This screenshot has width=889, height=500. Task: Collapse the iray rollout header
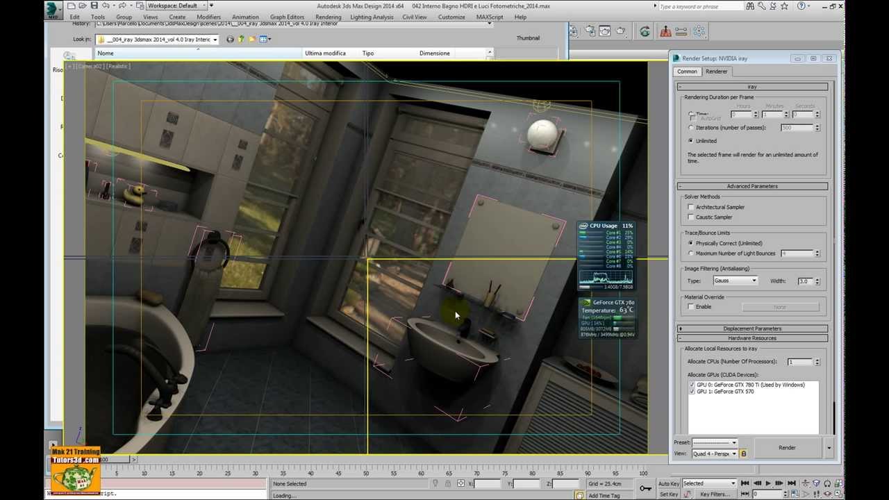(753, 87)
